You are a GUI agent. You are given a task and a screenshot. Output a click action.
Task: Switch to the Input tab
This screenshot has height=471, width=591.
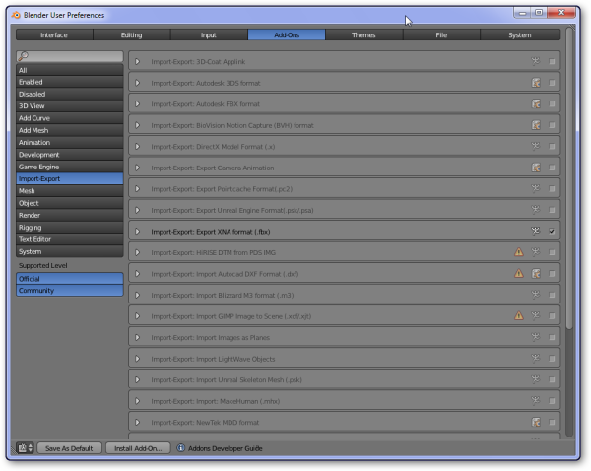209,34
